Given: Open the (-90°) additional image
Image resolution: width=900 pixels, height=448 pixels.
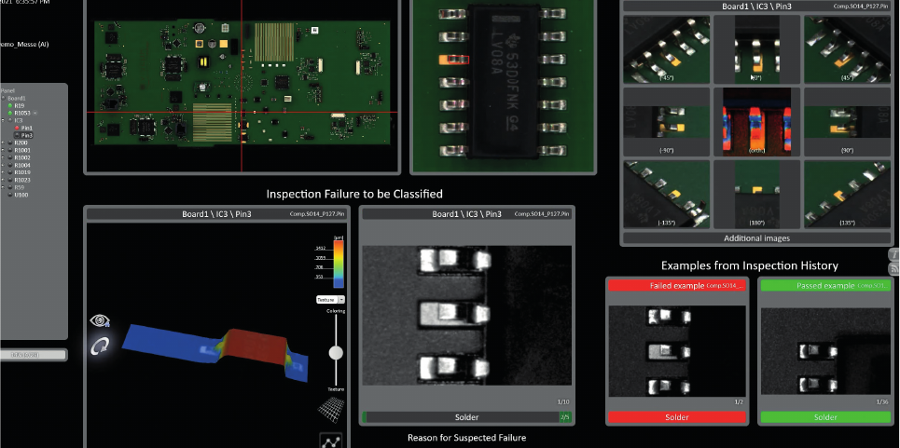Looking at the screenshot, I should (x=667, y=121).
